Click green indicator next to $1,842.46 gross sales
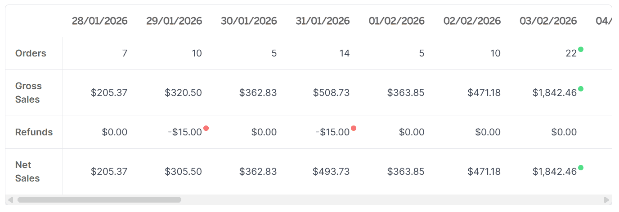 coord(581,89)
